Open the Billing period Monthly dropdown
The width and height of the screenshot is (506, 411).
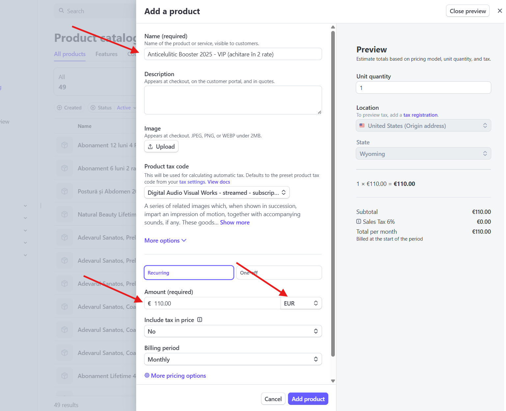(233, 359)
